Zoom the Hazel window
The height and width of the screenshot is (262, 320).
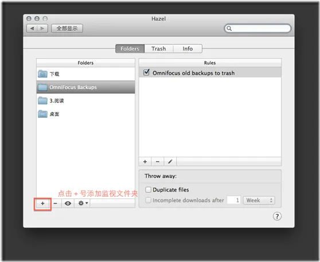pyautogui.click(x=45, y=19)
